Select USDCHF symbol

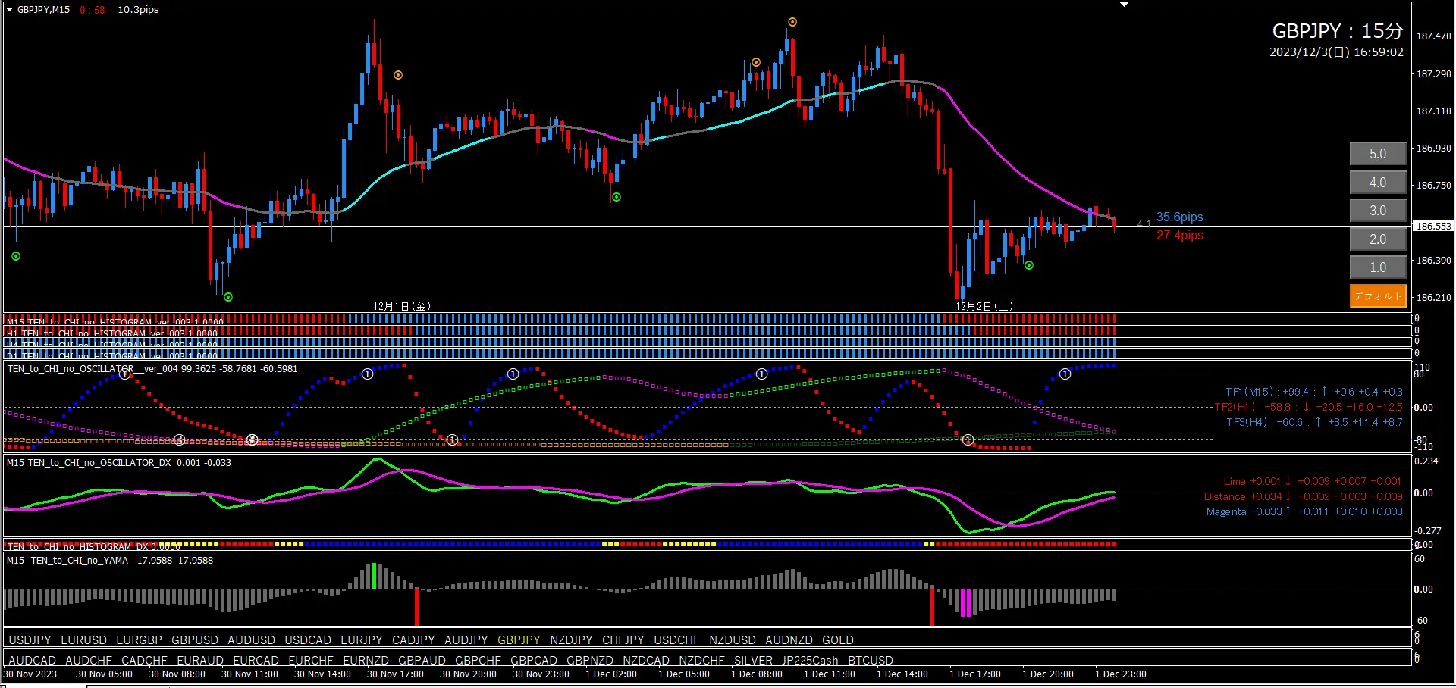677,640
